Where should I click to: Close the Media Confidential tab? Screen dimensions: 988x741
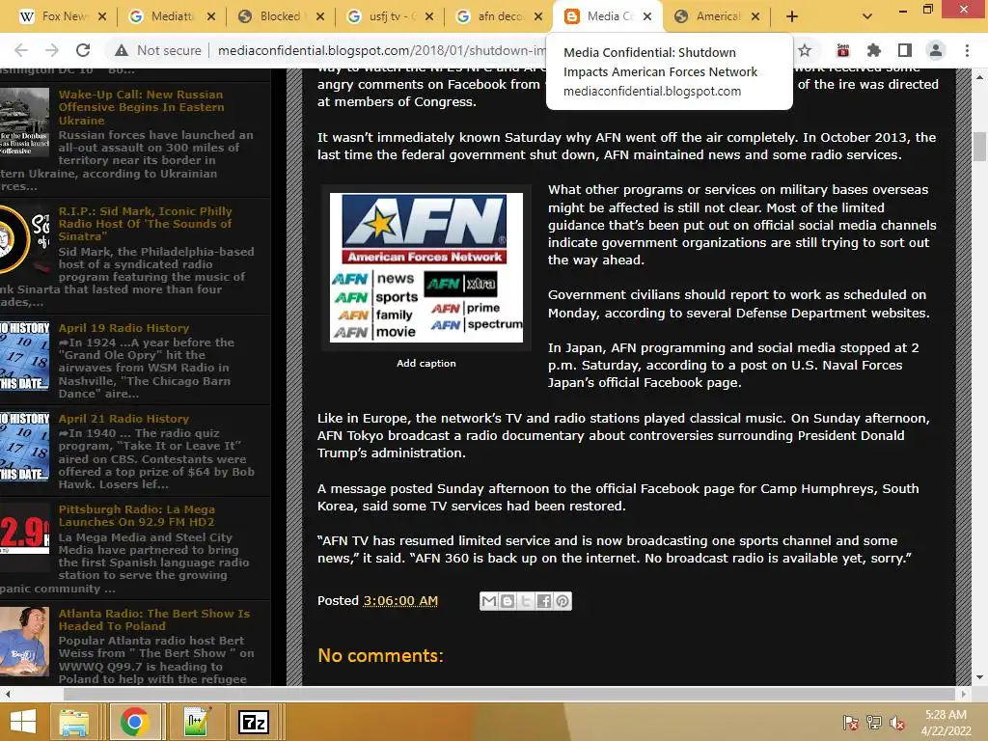(x=647, y=16)
